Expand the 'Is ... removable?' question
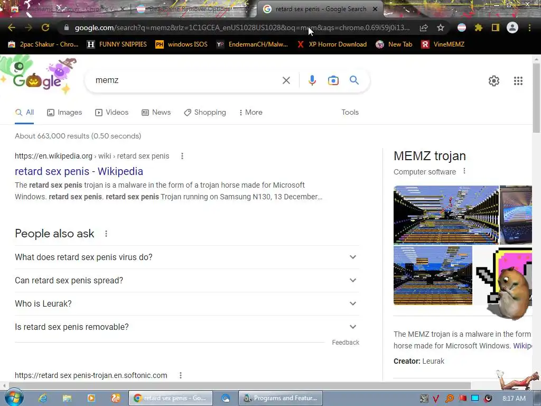 click(x=186, y=327)
